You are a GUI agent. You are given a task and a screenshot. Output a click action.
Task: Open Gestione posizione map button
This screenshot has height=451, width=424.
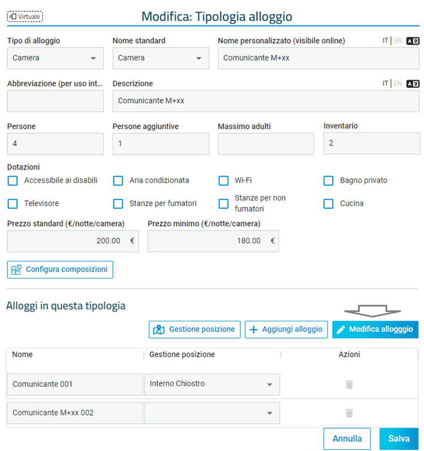[x=195, y=329]
